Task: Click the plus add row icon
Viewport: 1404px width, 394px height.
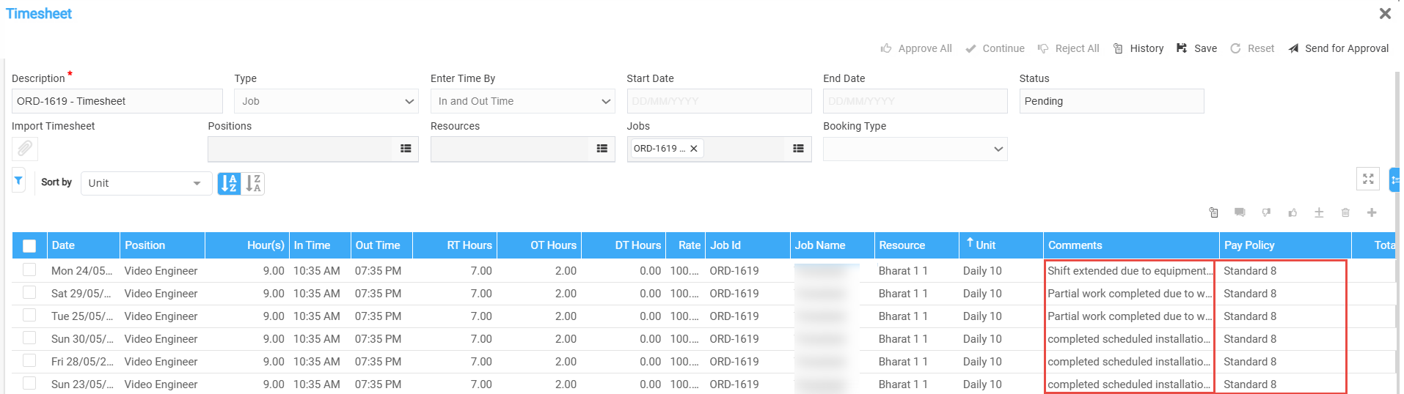Action: (x=1372, y=212)
